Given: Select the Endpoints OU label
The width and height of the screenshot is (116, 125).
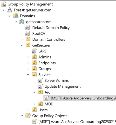Looking at the screenshot, I should pyautogui.click(x=47, y=63).
